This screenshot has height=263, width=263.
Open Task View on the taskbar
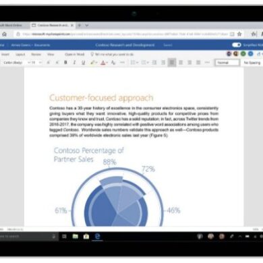click(64, 236)
